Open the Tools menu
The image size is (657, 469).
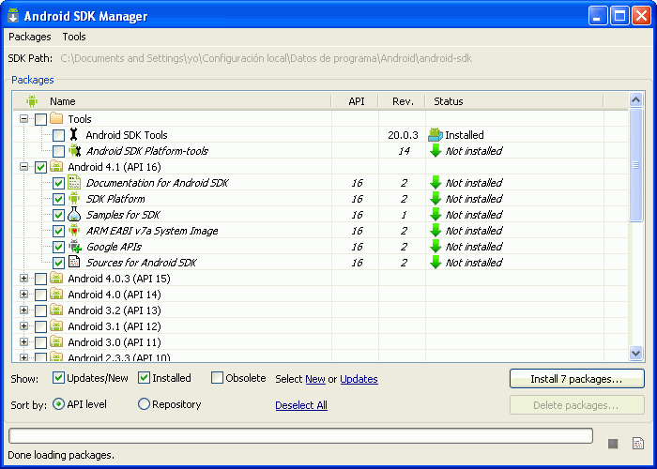click(x=74, y=37)
